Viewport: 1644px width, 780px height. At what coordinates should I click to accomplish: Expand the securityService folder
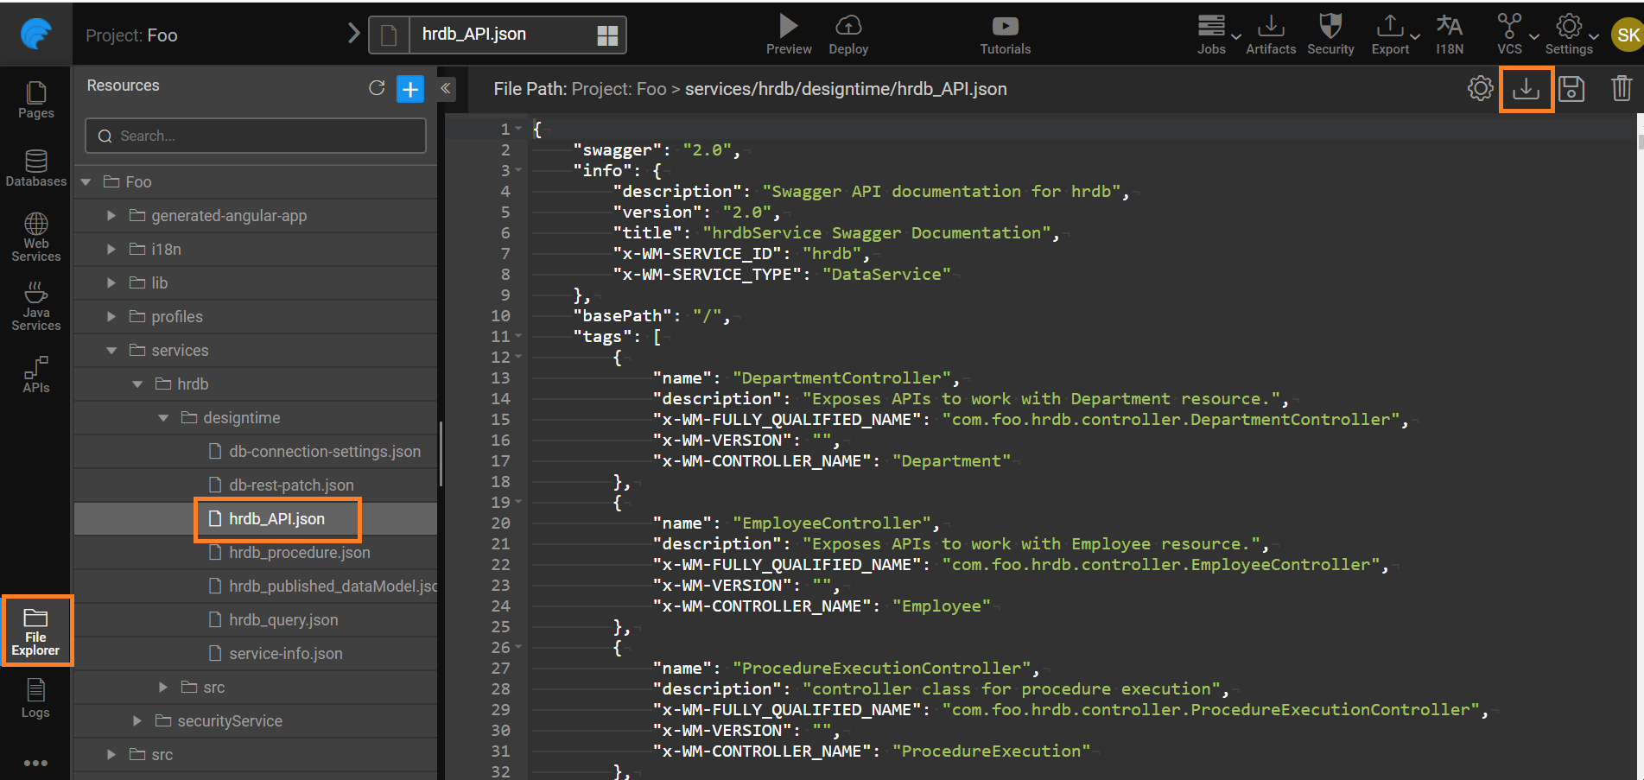click(x=137, y=720)
